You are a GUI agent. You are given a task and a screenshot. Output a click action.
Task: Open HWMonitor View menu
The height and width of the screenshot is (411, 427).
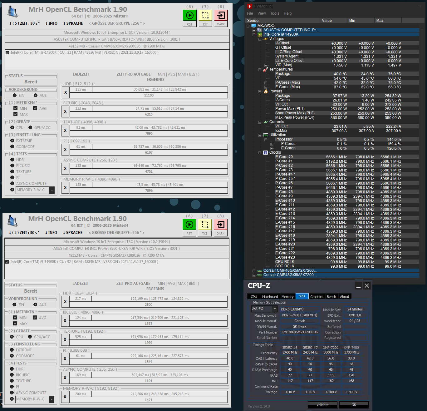tap(262, 13)
